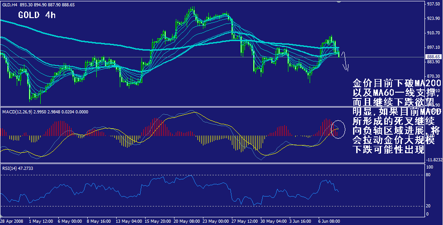Click the 23 May 00:00 time label
Viewport: 443px width, 225px height.
(216, 221)
